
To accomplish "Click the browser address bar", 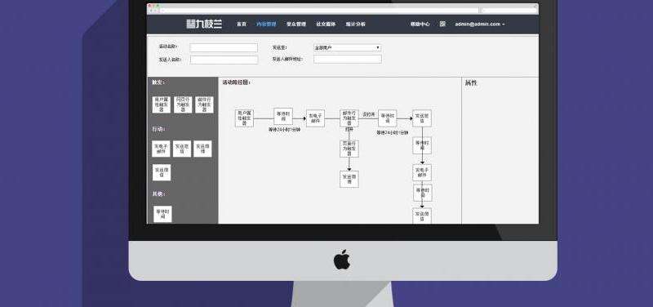I will 320,10.
